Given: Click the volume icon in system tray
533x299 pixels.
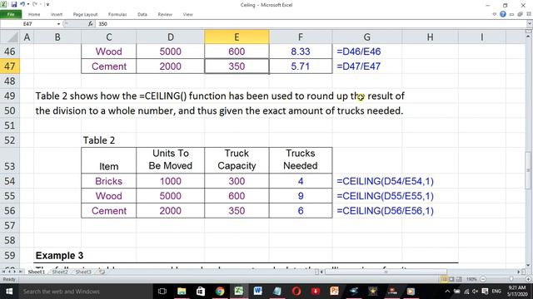Looking at the screenshot, I should point(476,292).
